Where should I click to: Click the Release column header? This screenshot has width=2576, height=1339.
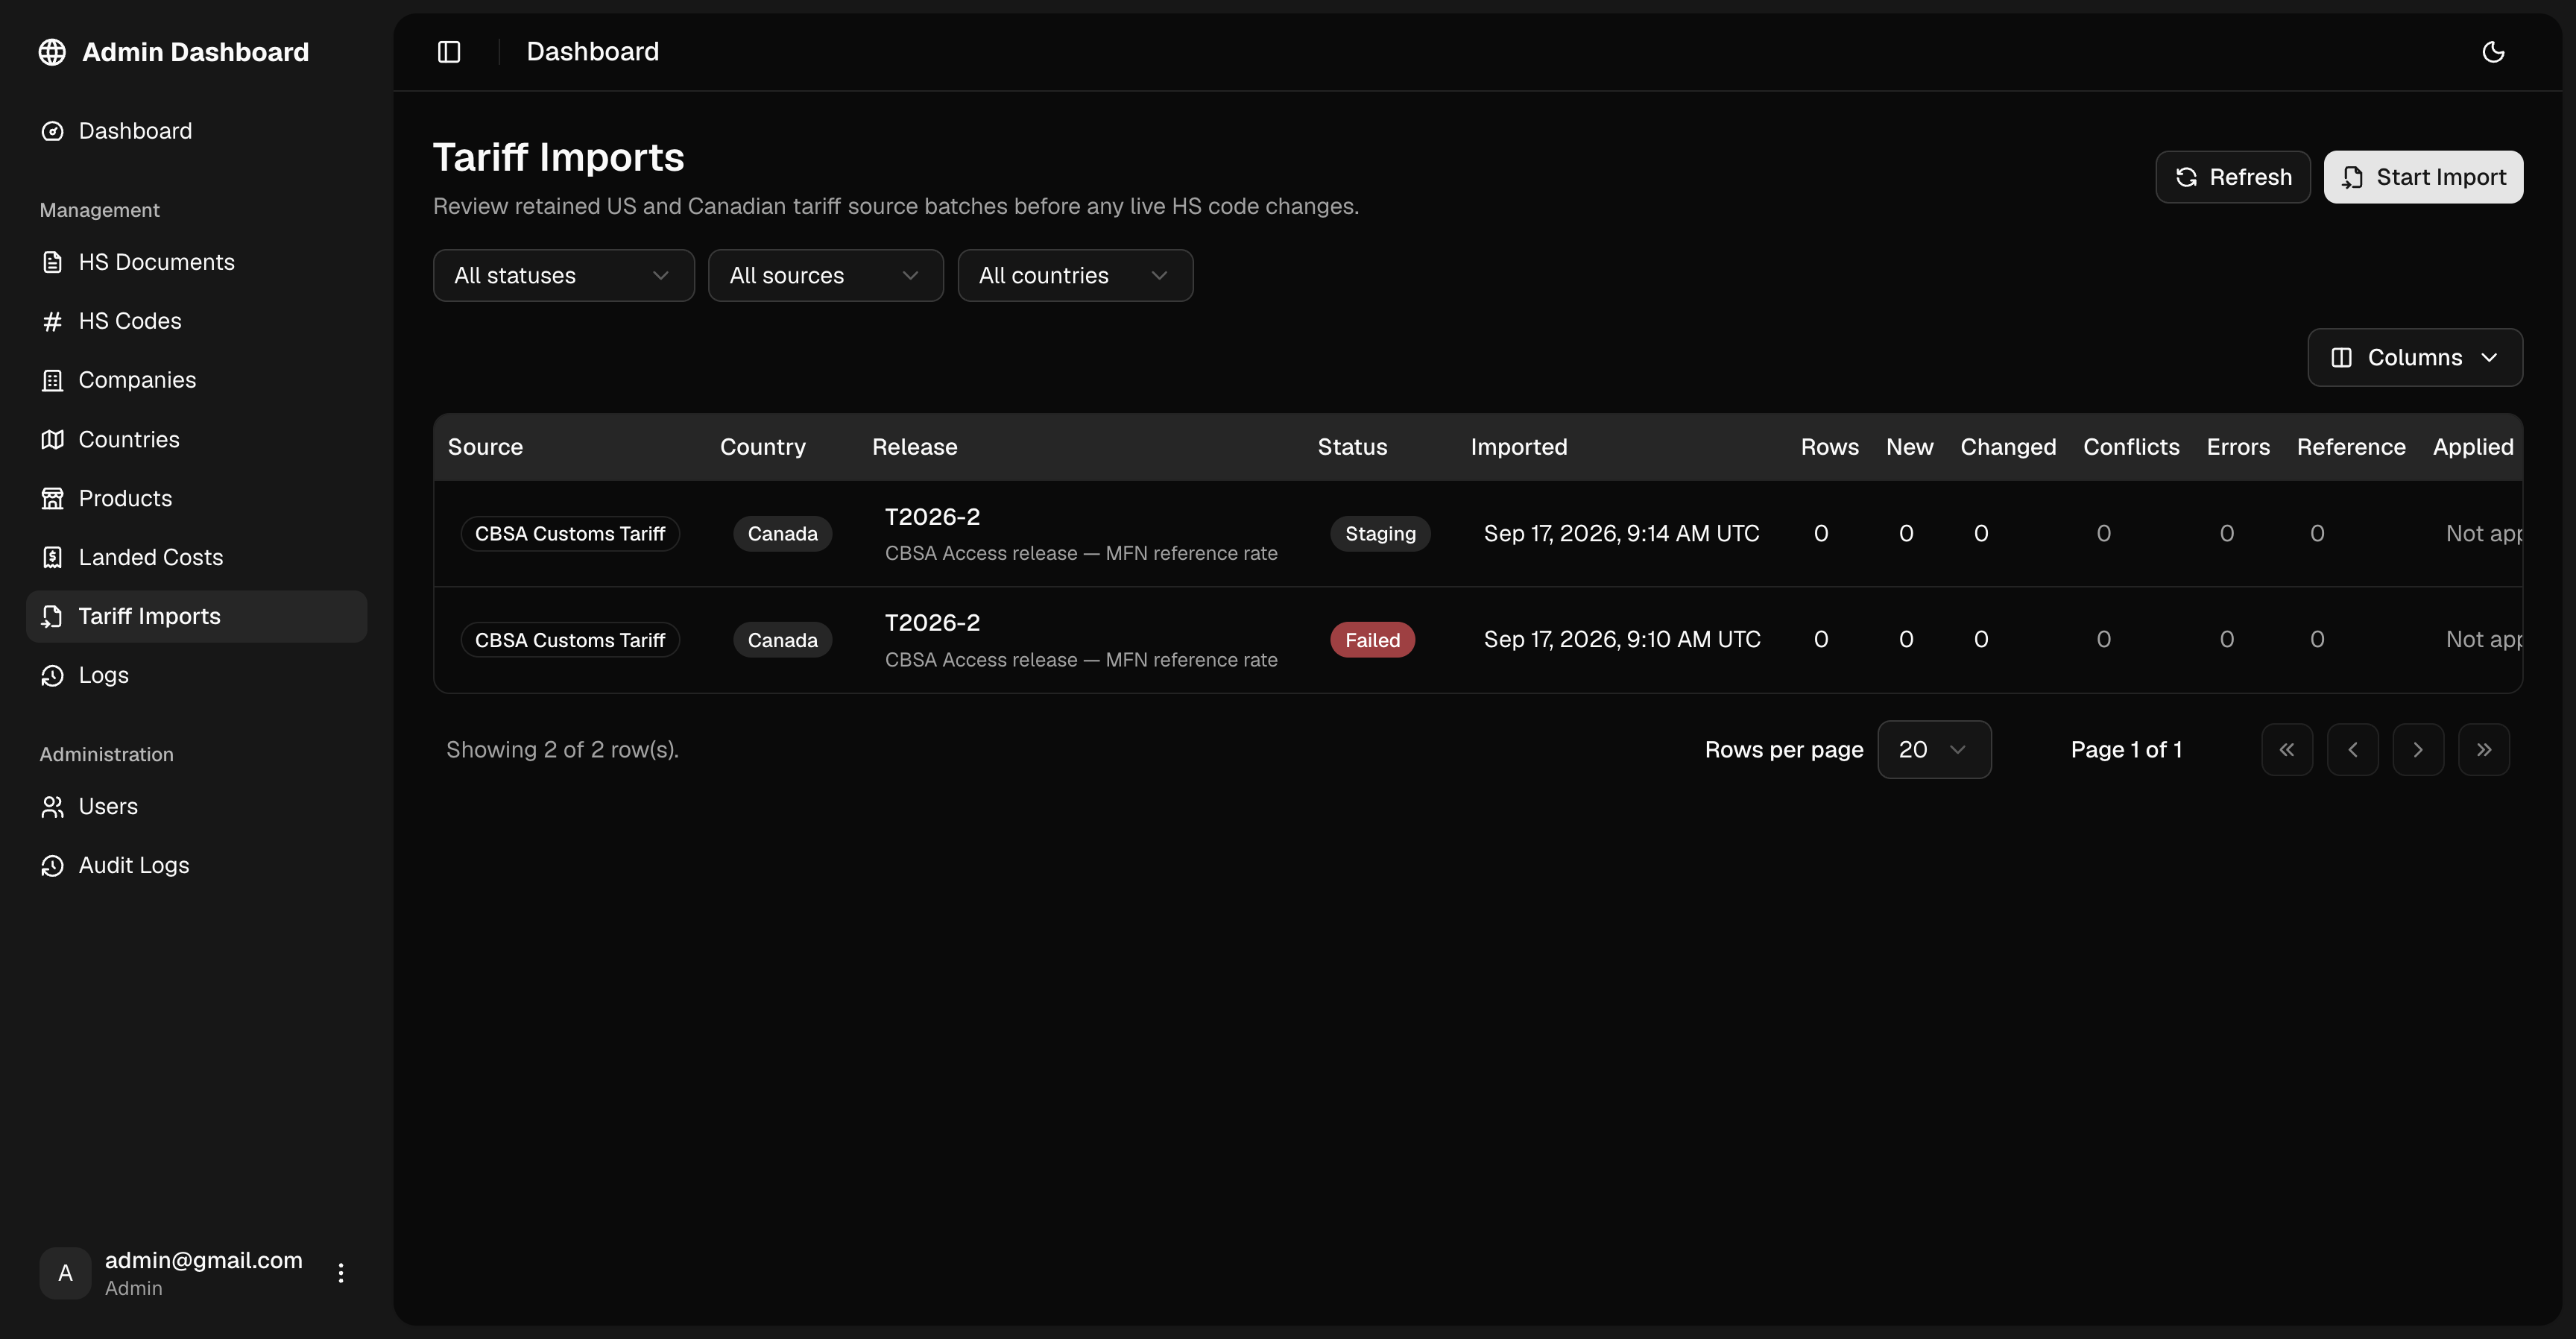(x=915, y=447)
